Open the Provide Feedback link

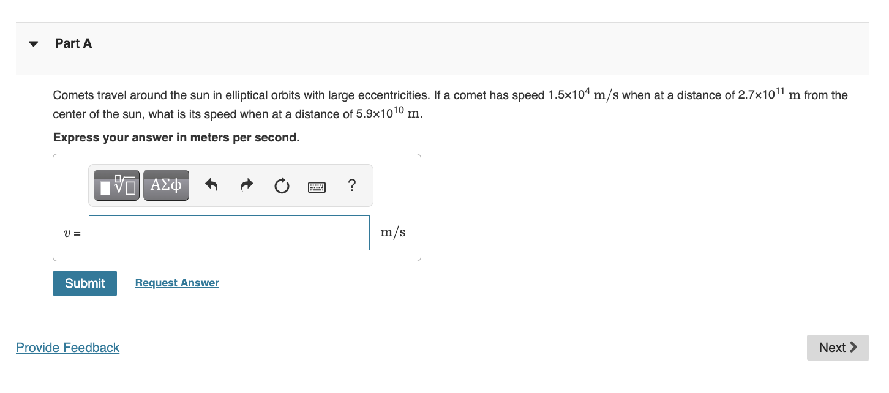point(67,347)
